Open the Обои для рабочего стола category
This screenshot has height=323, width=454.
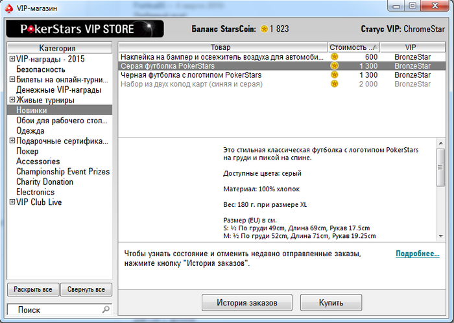62,121
